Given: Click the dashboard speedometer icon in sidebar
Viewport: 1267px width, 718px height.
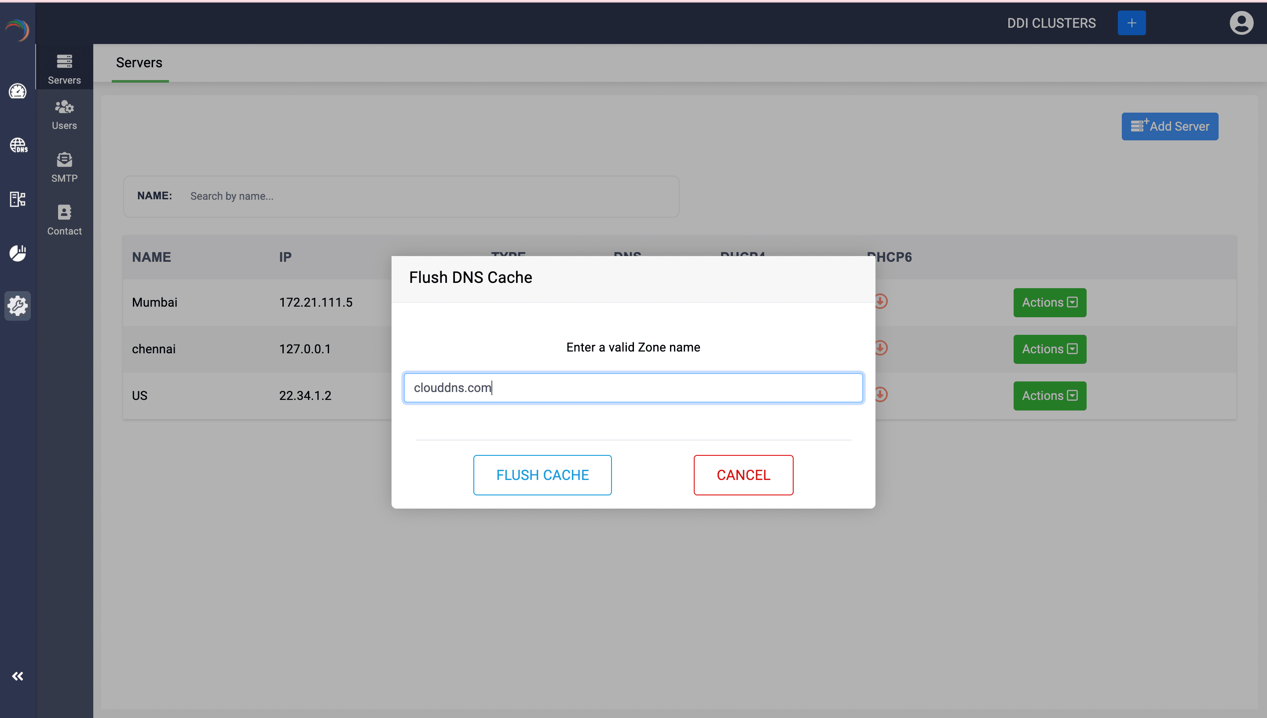Looking at the screenshot, I should [x=18, y=91].
